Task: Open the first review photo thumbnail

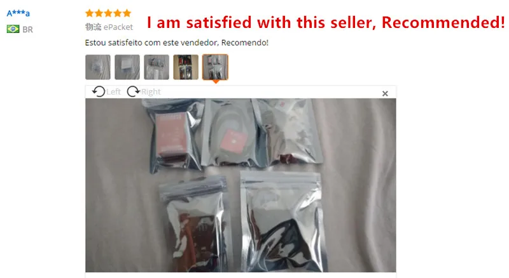Action: 98,67
